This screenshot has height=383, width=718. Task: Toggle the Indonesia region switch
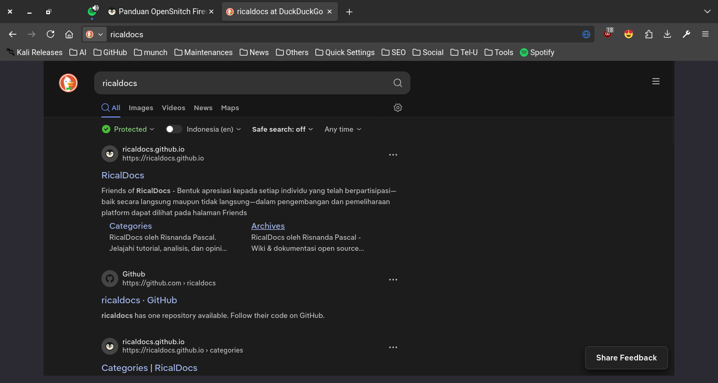click(x=173, y=129)
